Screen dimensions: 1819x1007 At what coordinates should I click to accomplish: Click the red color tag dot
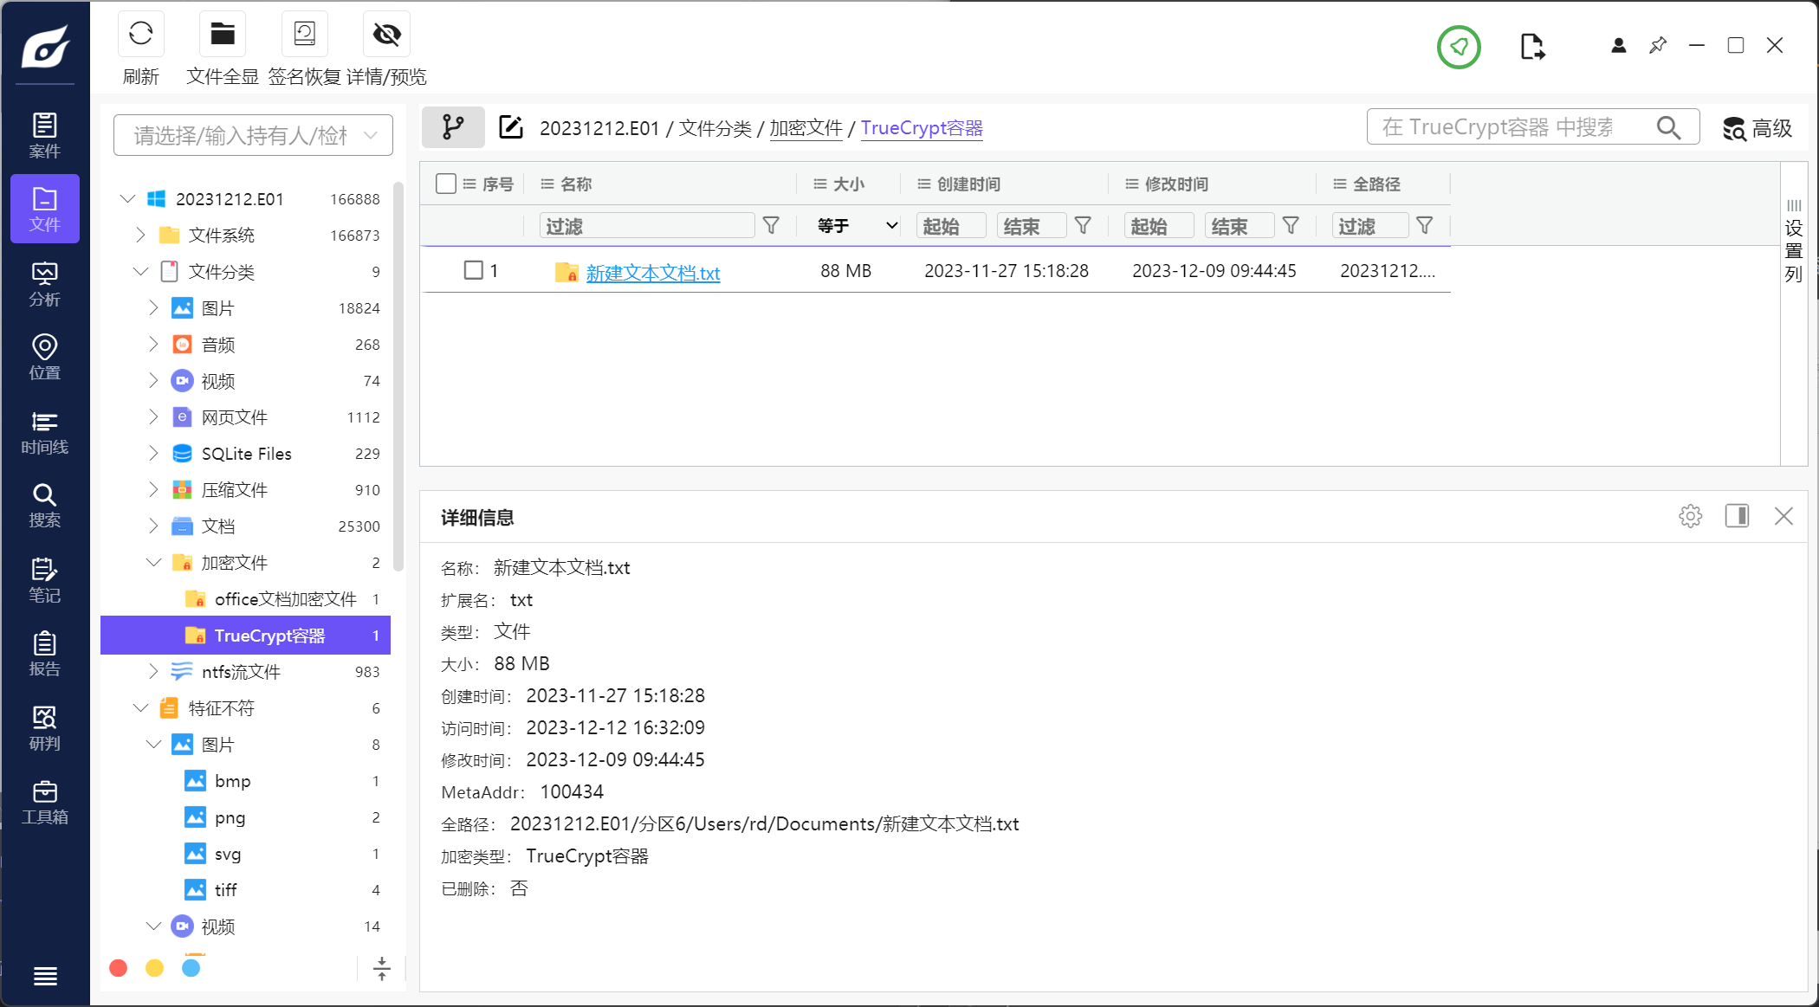(x=119, y=968)
